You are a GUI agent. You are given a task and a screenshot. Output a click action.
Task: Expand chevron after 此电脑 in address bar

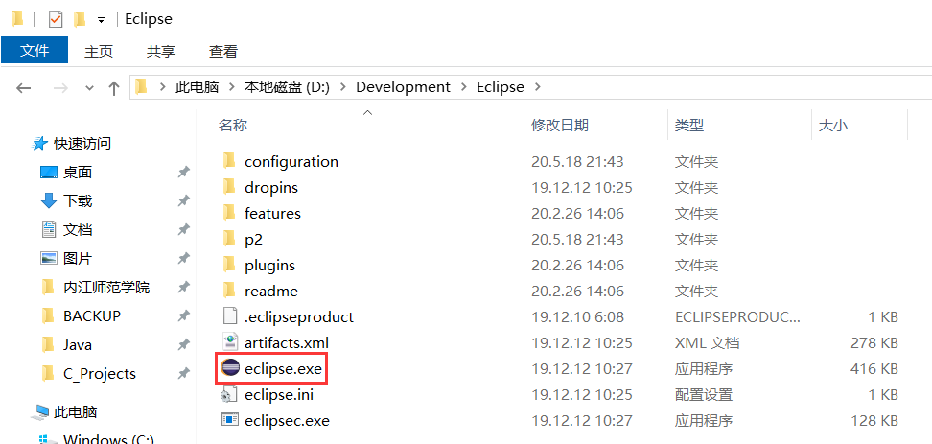tap(232, 87)
